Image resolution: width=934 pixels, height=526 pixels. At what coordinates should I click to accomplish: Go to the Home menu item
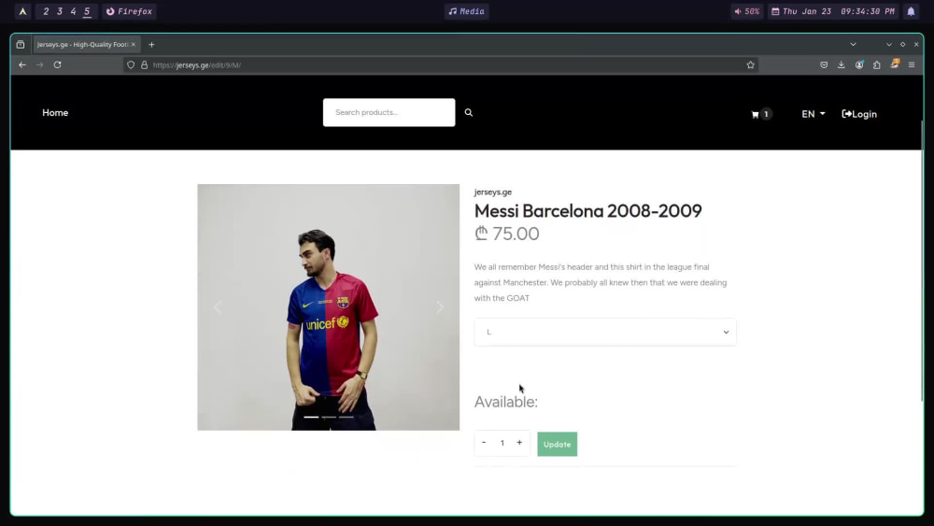[x=55, y=113]
